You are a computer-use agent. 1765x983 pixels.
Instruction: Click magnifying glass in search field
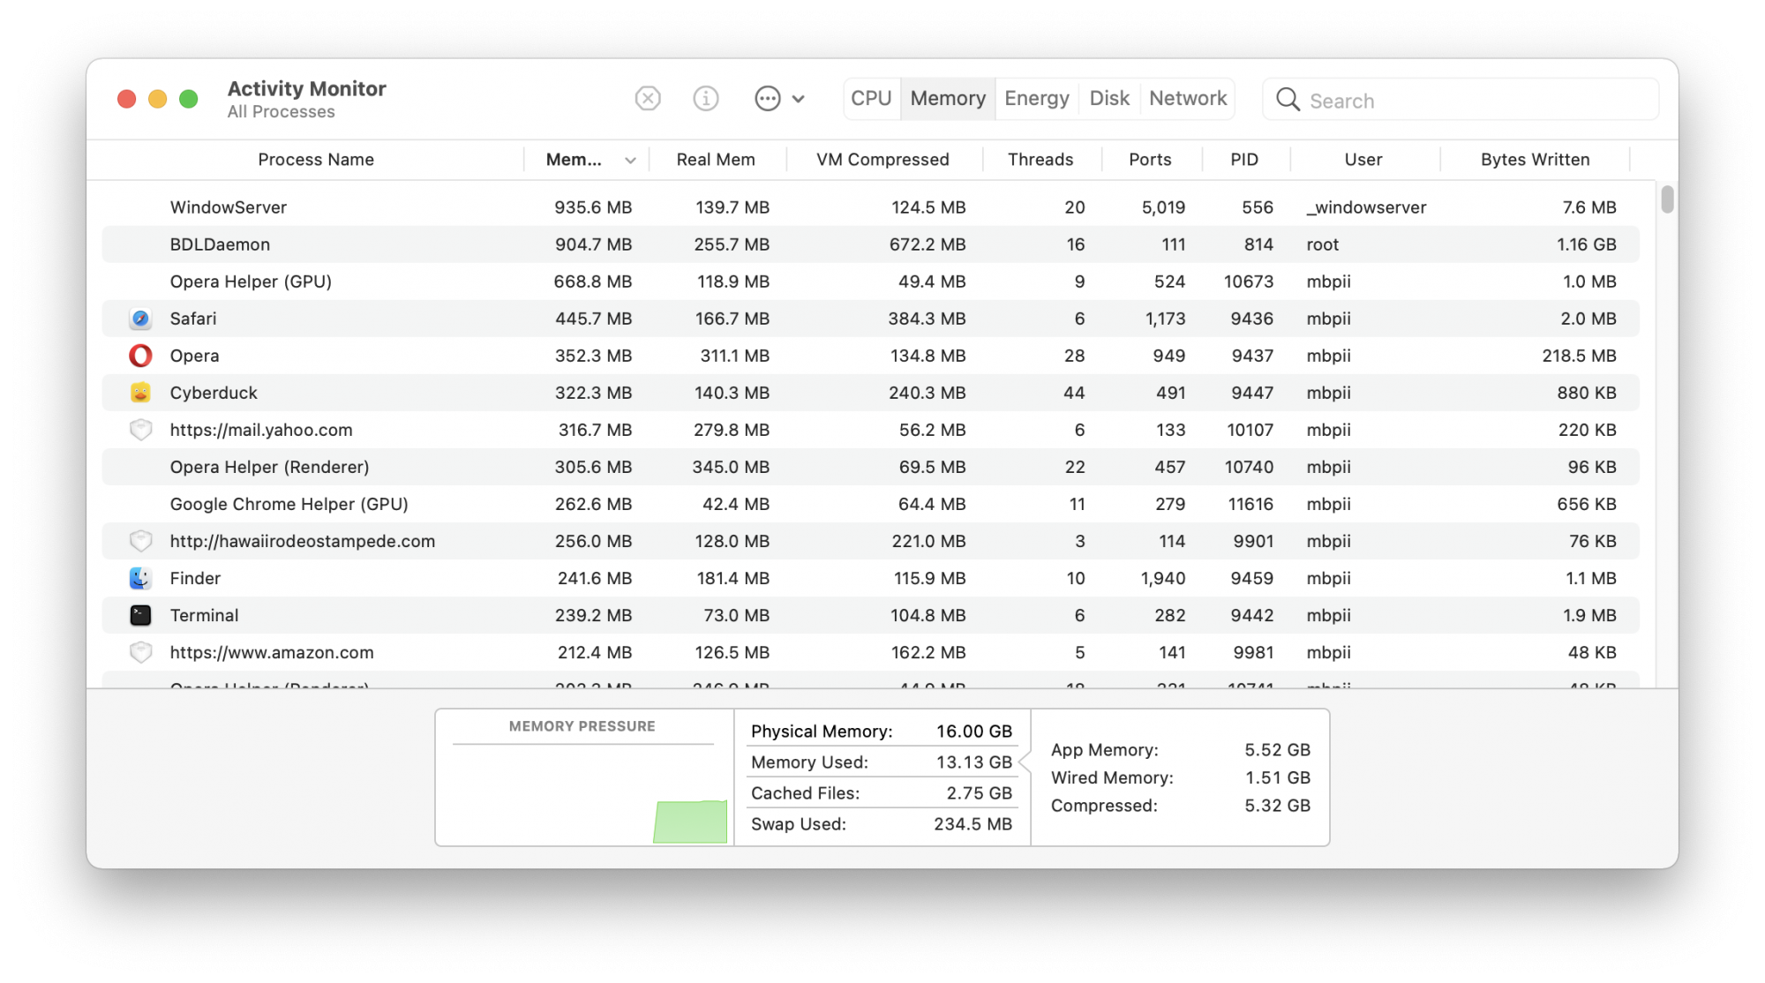1288,100
